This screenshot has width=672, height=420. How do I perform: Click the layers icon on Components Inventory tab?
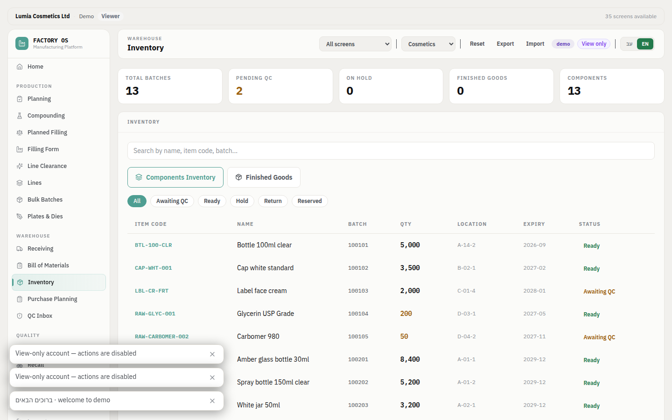tap(139, 177)
